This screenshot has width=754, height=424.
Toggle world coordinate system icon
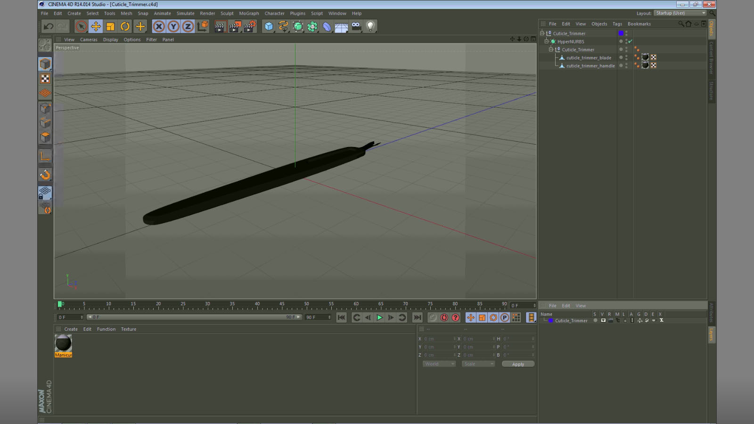click(203, 26)
